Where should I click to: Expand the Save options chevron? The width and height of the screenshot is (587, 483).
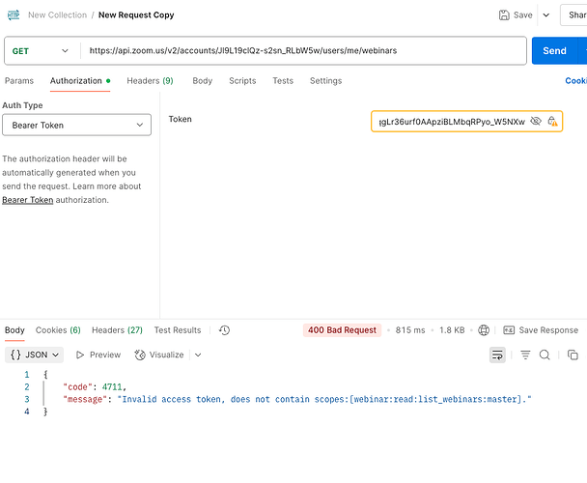(546, 15)
